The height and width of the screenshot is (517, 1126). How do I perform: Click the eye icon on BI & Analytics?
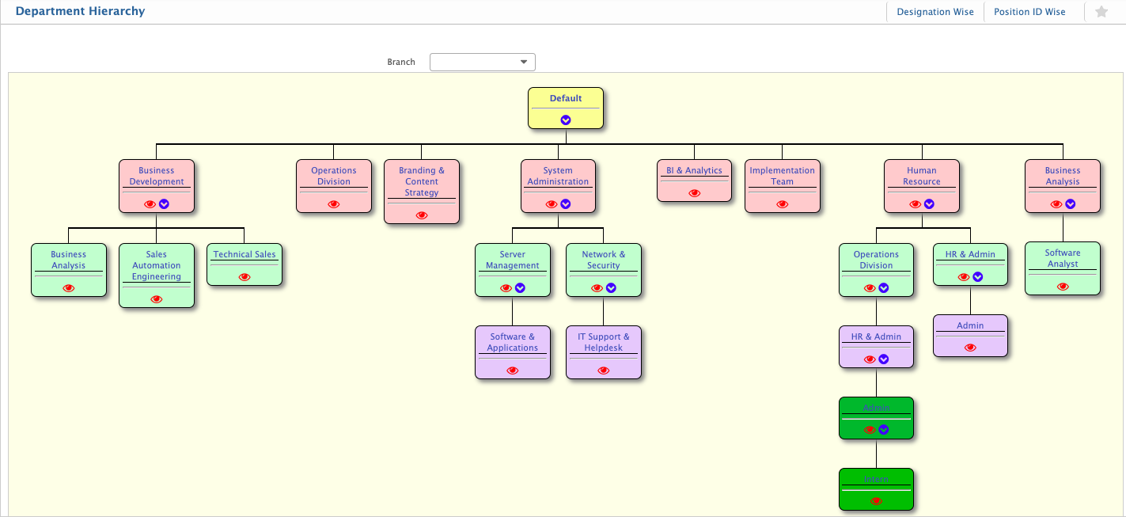point(695,193)
